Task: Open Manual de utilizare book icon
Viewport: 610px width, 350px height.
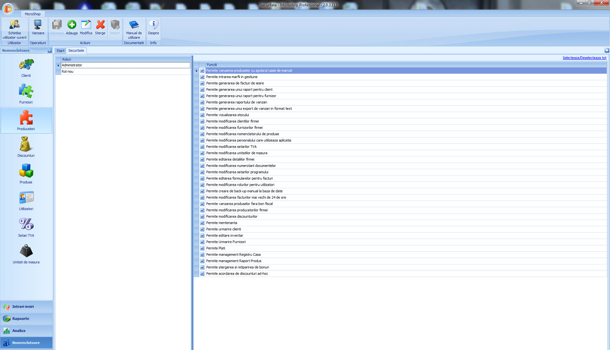Action: [134, 25]
